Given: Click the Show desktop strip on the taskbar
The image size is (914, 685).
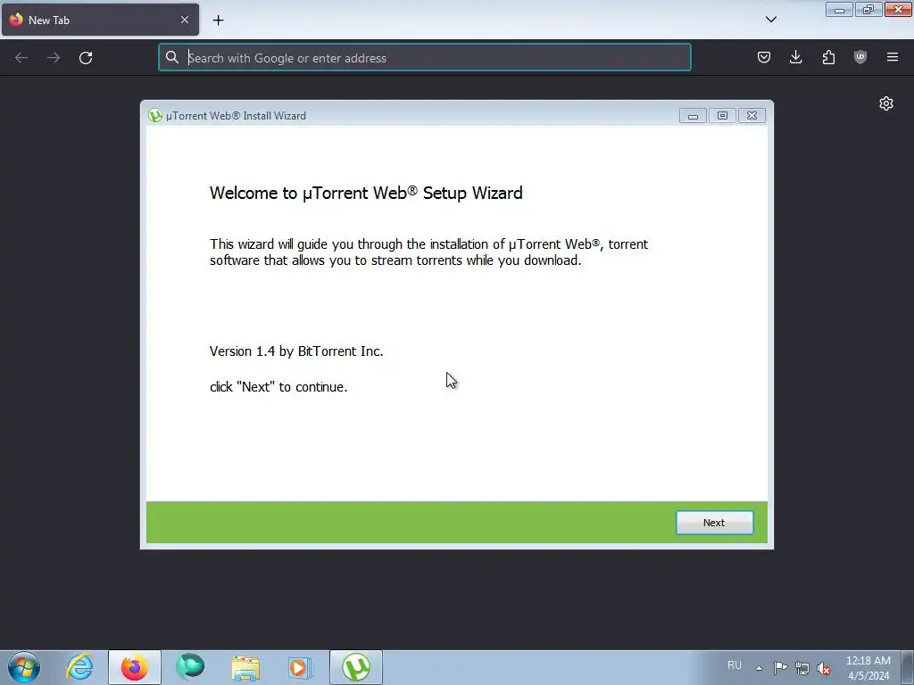Looking at the screenshot, I should click(x=908, y=667).
